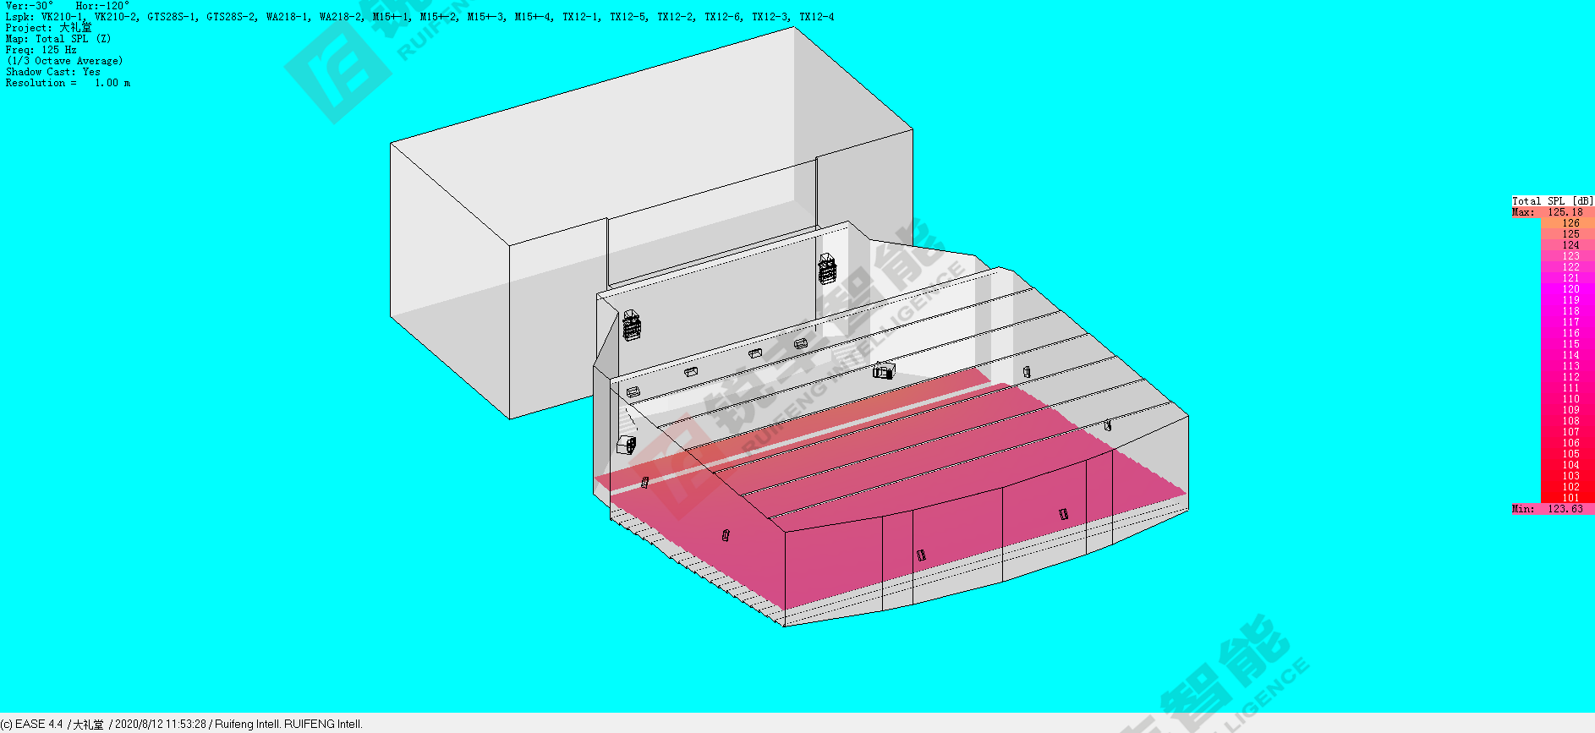Select the right line array speaker on stage wall
Screen dimensions: 1595x733
pyautogui.click(x=826, y=269)
